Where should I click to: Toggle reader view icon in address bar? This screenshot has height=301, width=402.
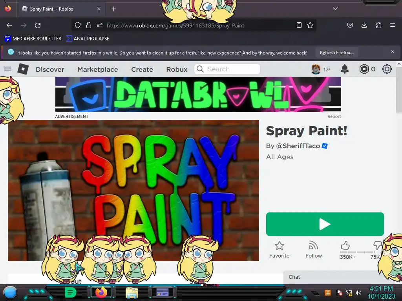[x=299, y=25]
